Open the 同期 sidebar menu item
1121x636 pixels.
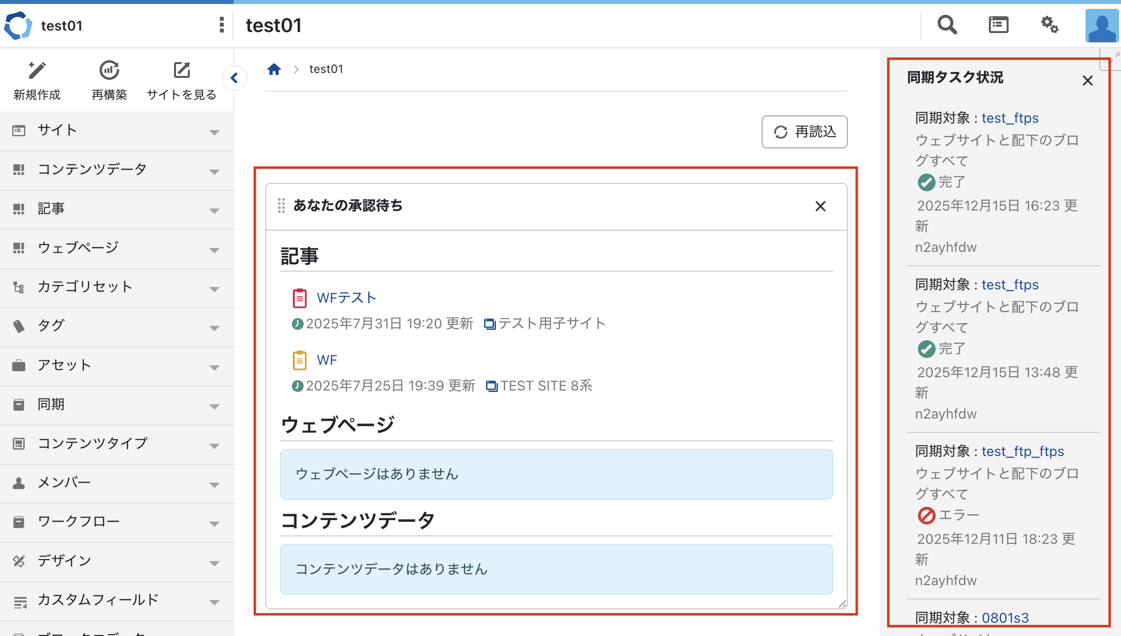(51, 404)
